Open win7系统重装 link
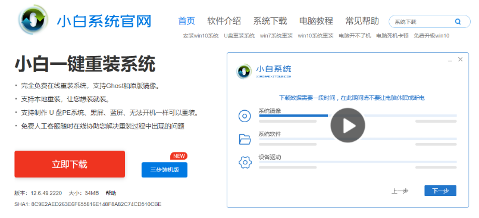479x218 pixels. pos(276,36)
